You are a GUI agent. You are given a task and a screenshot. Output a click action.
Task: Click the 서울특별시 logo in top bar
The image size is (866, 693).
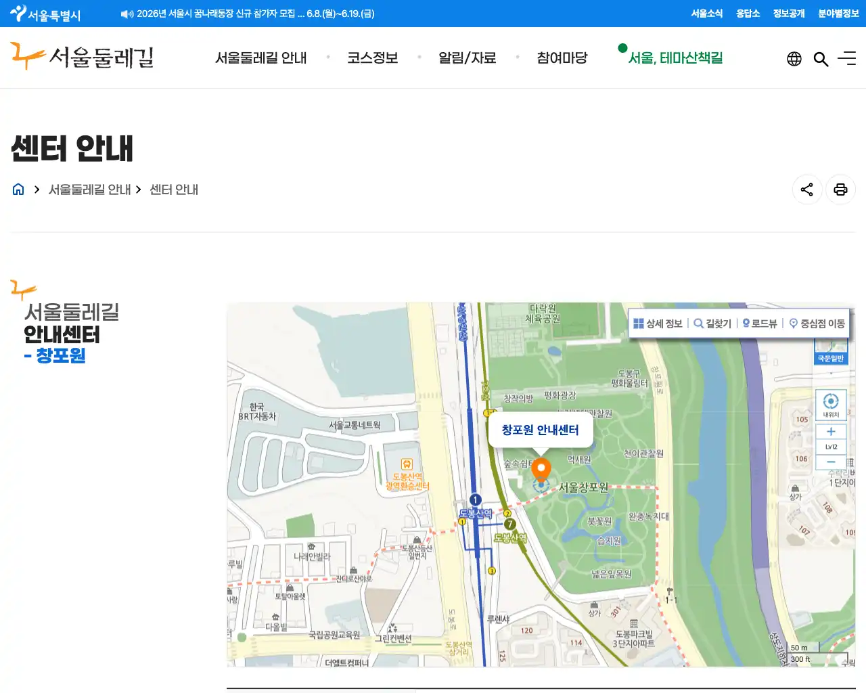pyautogui.click(x=45, y=14)
